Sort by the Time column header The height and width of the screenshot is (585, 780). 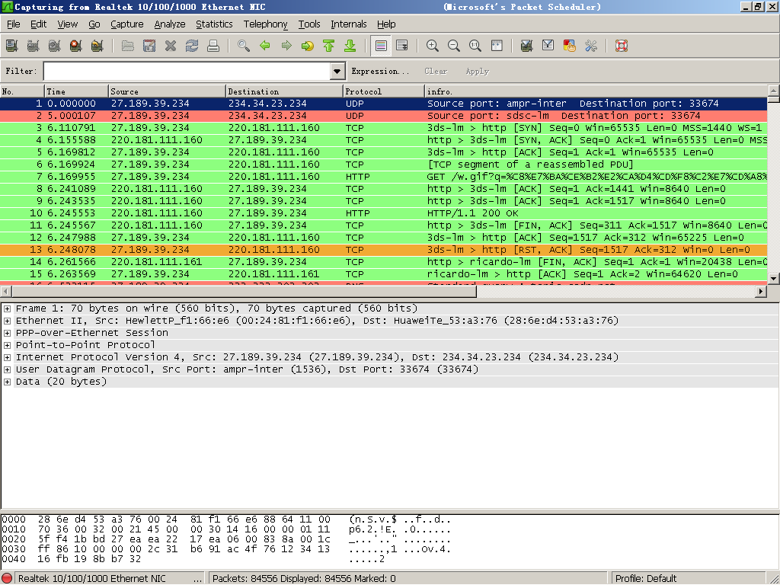(76, 91)
